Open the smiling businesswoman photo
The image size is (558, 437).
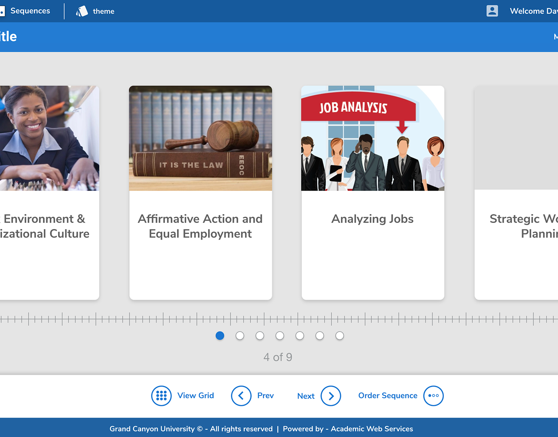click(49, 138)
